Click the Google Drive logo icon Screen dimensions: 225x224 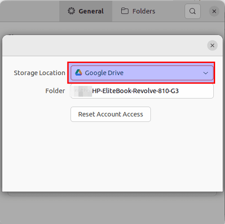[79, 72]
